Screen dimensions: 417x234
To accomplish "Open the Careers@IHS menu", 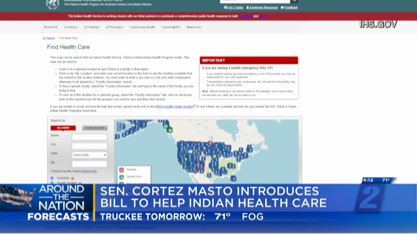I will pos(171,27).
